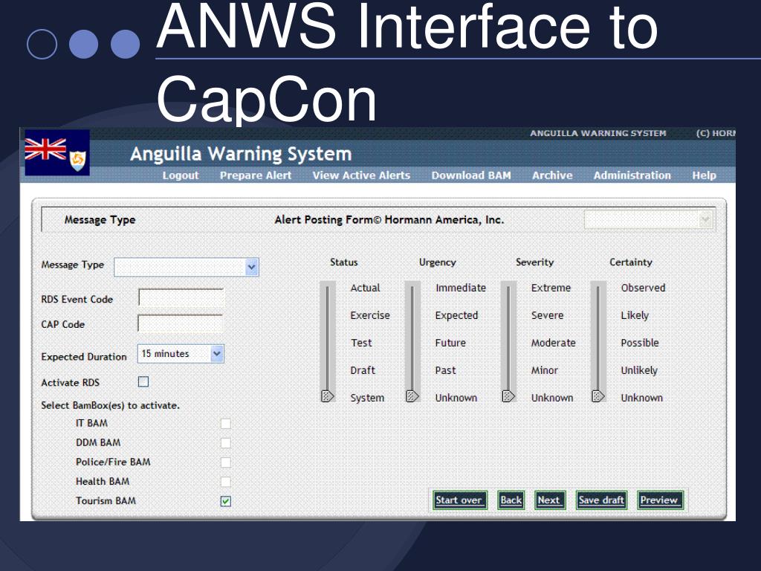Select the System status label
This screenshot has height=571, width=761.
coord(367,398)
